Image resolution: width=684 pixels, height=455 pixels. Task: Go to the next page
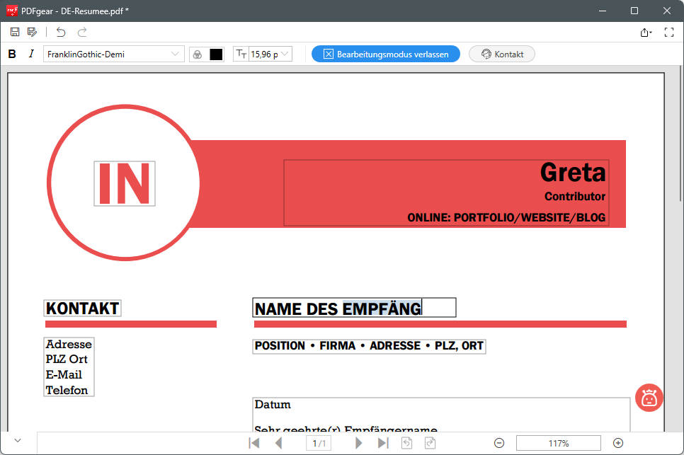point(358,443)
